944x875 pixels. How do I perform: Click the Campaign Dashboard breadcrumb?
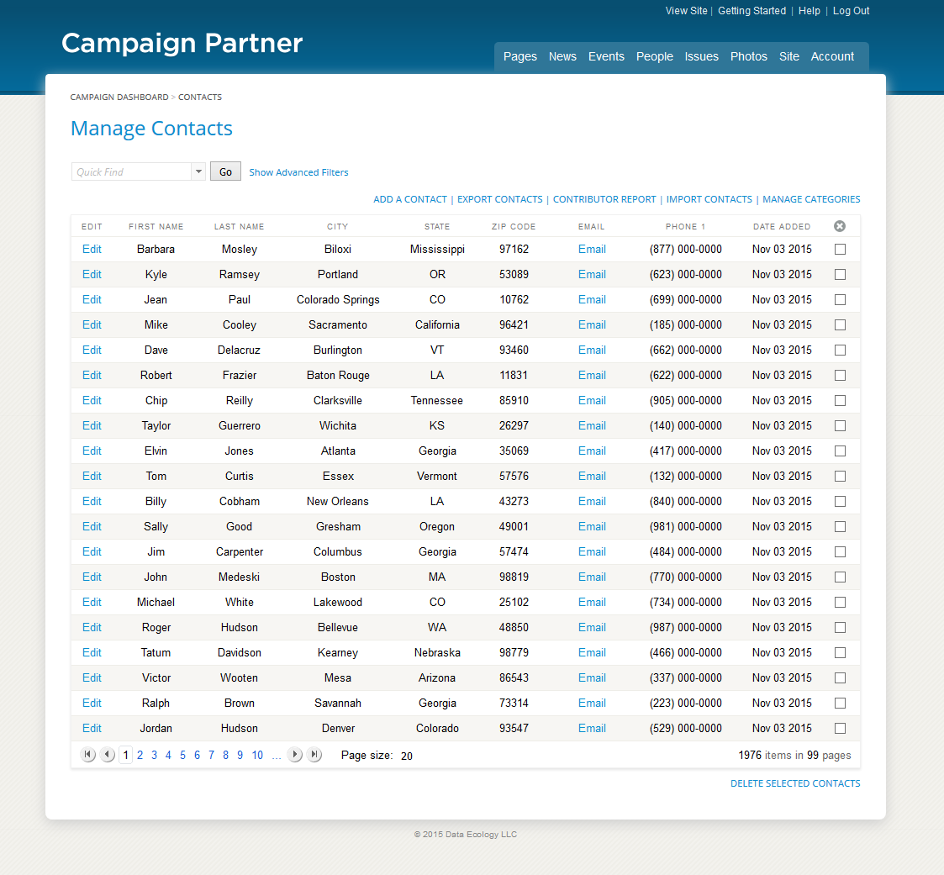pyautogui.click(x=119, y=97)
